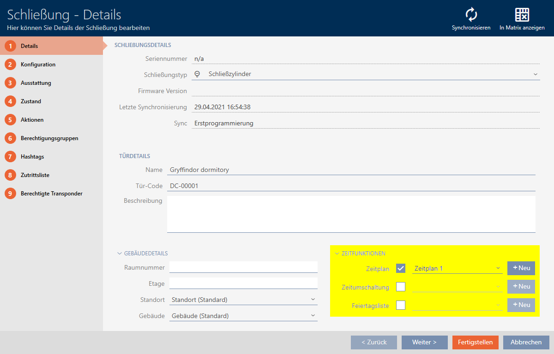Viewport: 554px width, 354px height.
Task: Open the In Matrix anzeigen icon
Action: [x=522, y=15]
